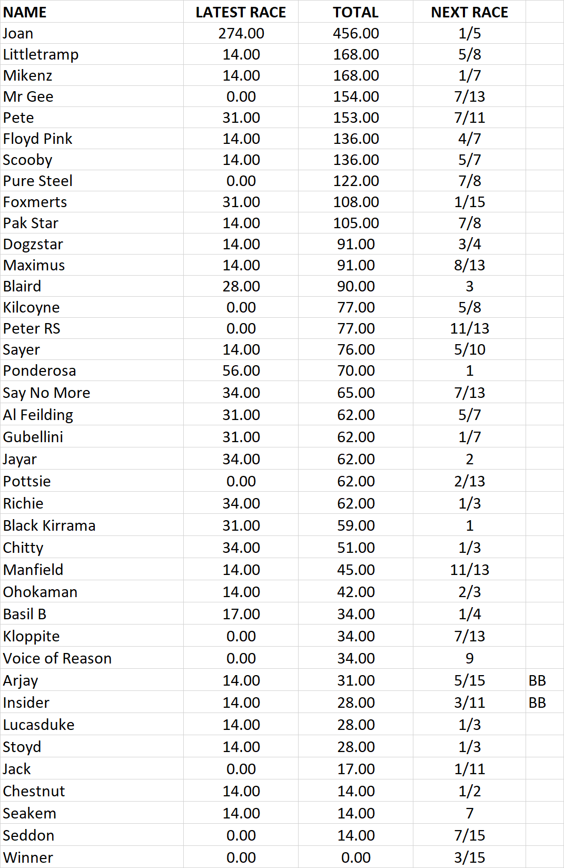Select the 274.00 latest race cell
564x868 pixels.
pyautogui.click(x=241, y=33)
